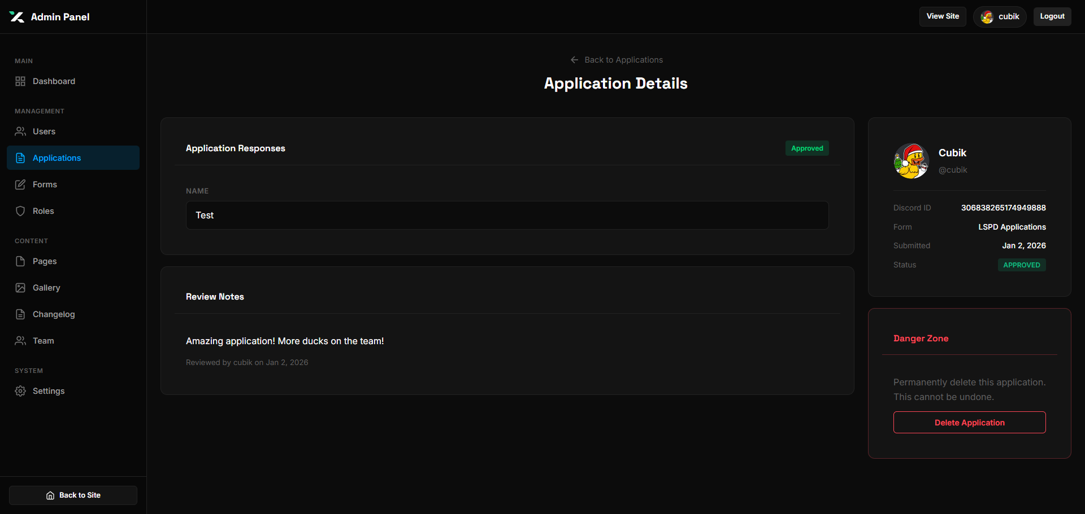Click the Back to Site button
Image resolution: width=1085 pixels, height=514 pixels.
(x=73, y=495)
